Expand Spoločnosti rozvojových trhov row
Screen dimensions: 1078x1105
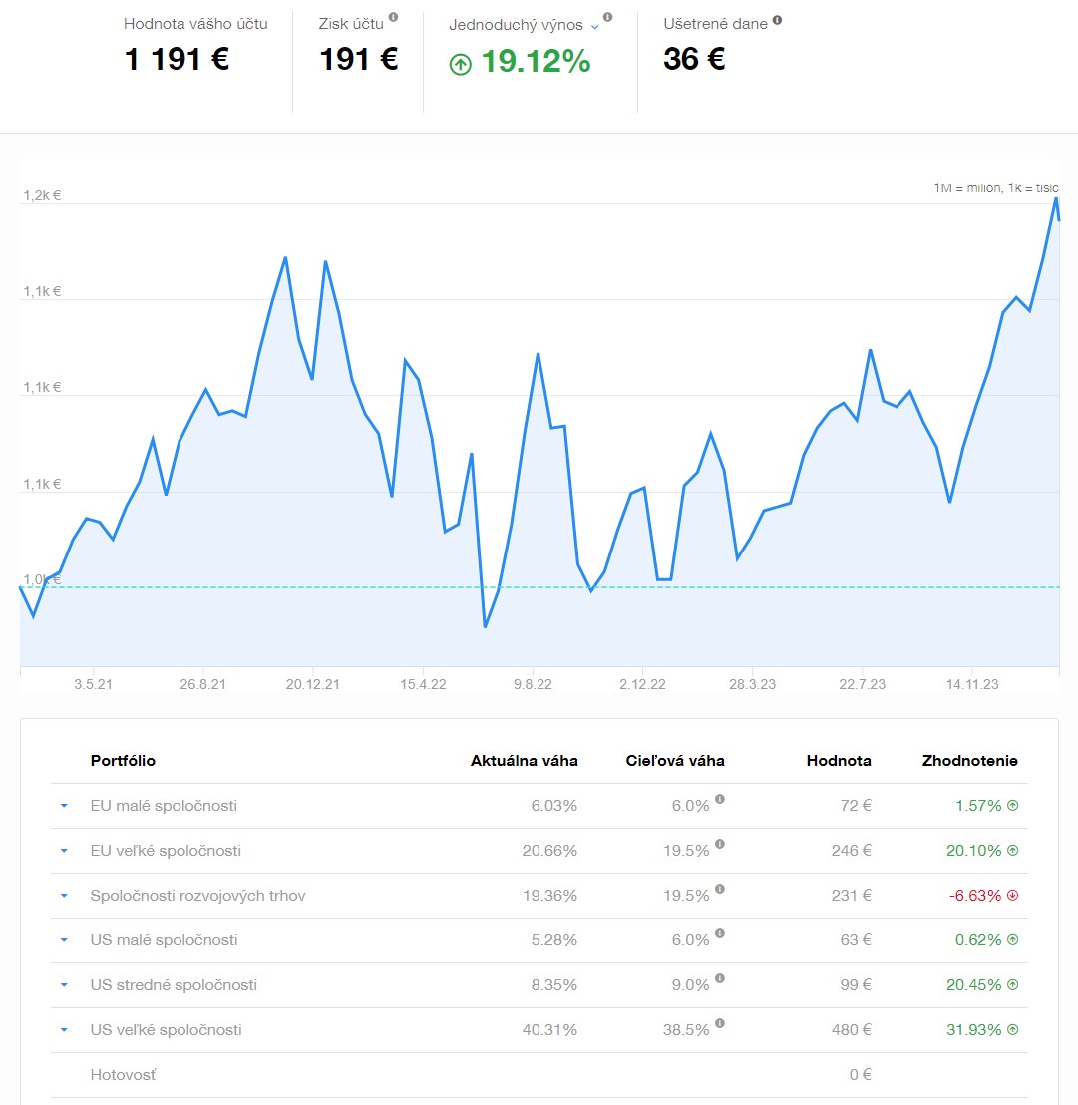coord(64,896)
